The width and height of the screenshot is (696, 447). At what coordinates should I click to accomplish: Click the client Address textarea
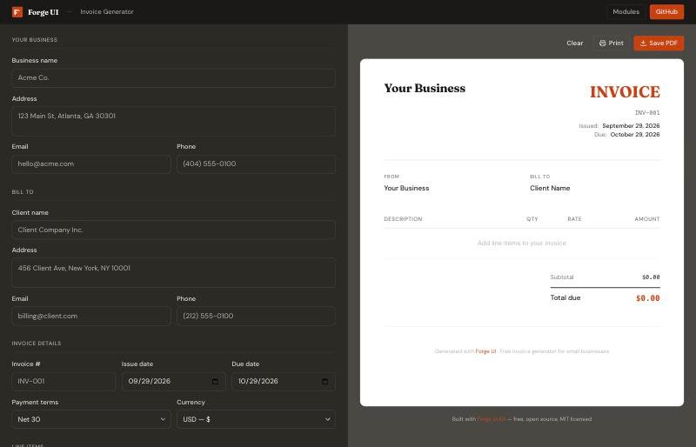[x=173, y=273]
